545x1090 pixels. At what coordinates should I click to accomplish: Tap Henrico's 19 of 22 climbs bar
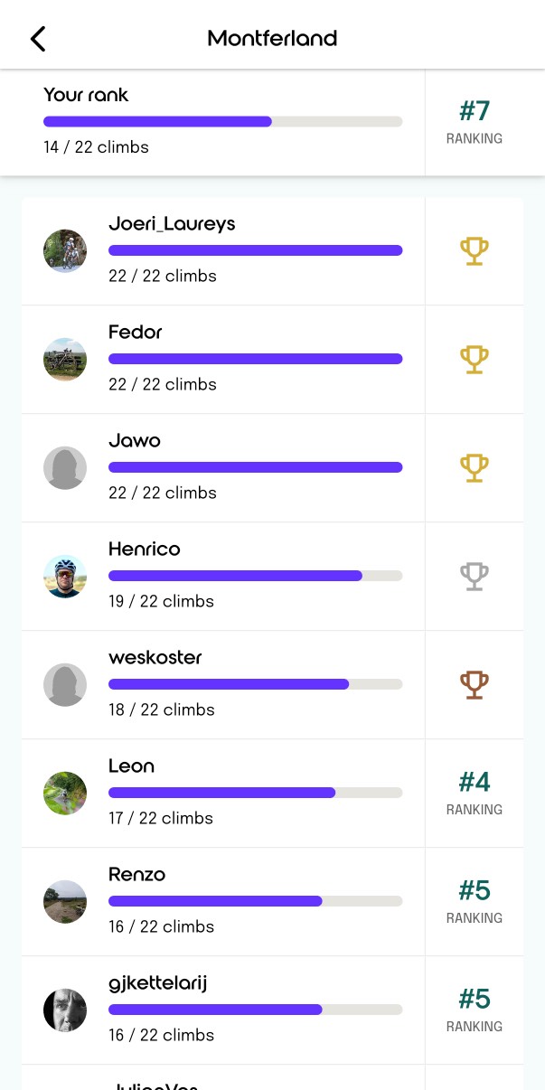coord(256,576)
